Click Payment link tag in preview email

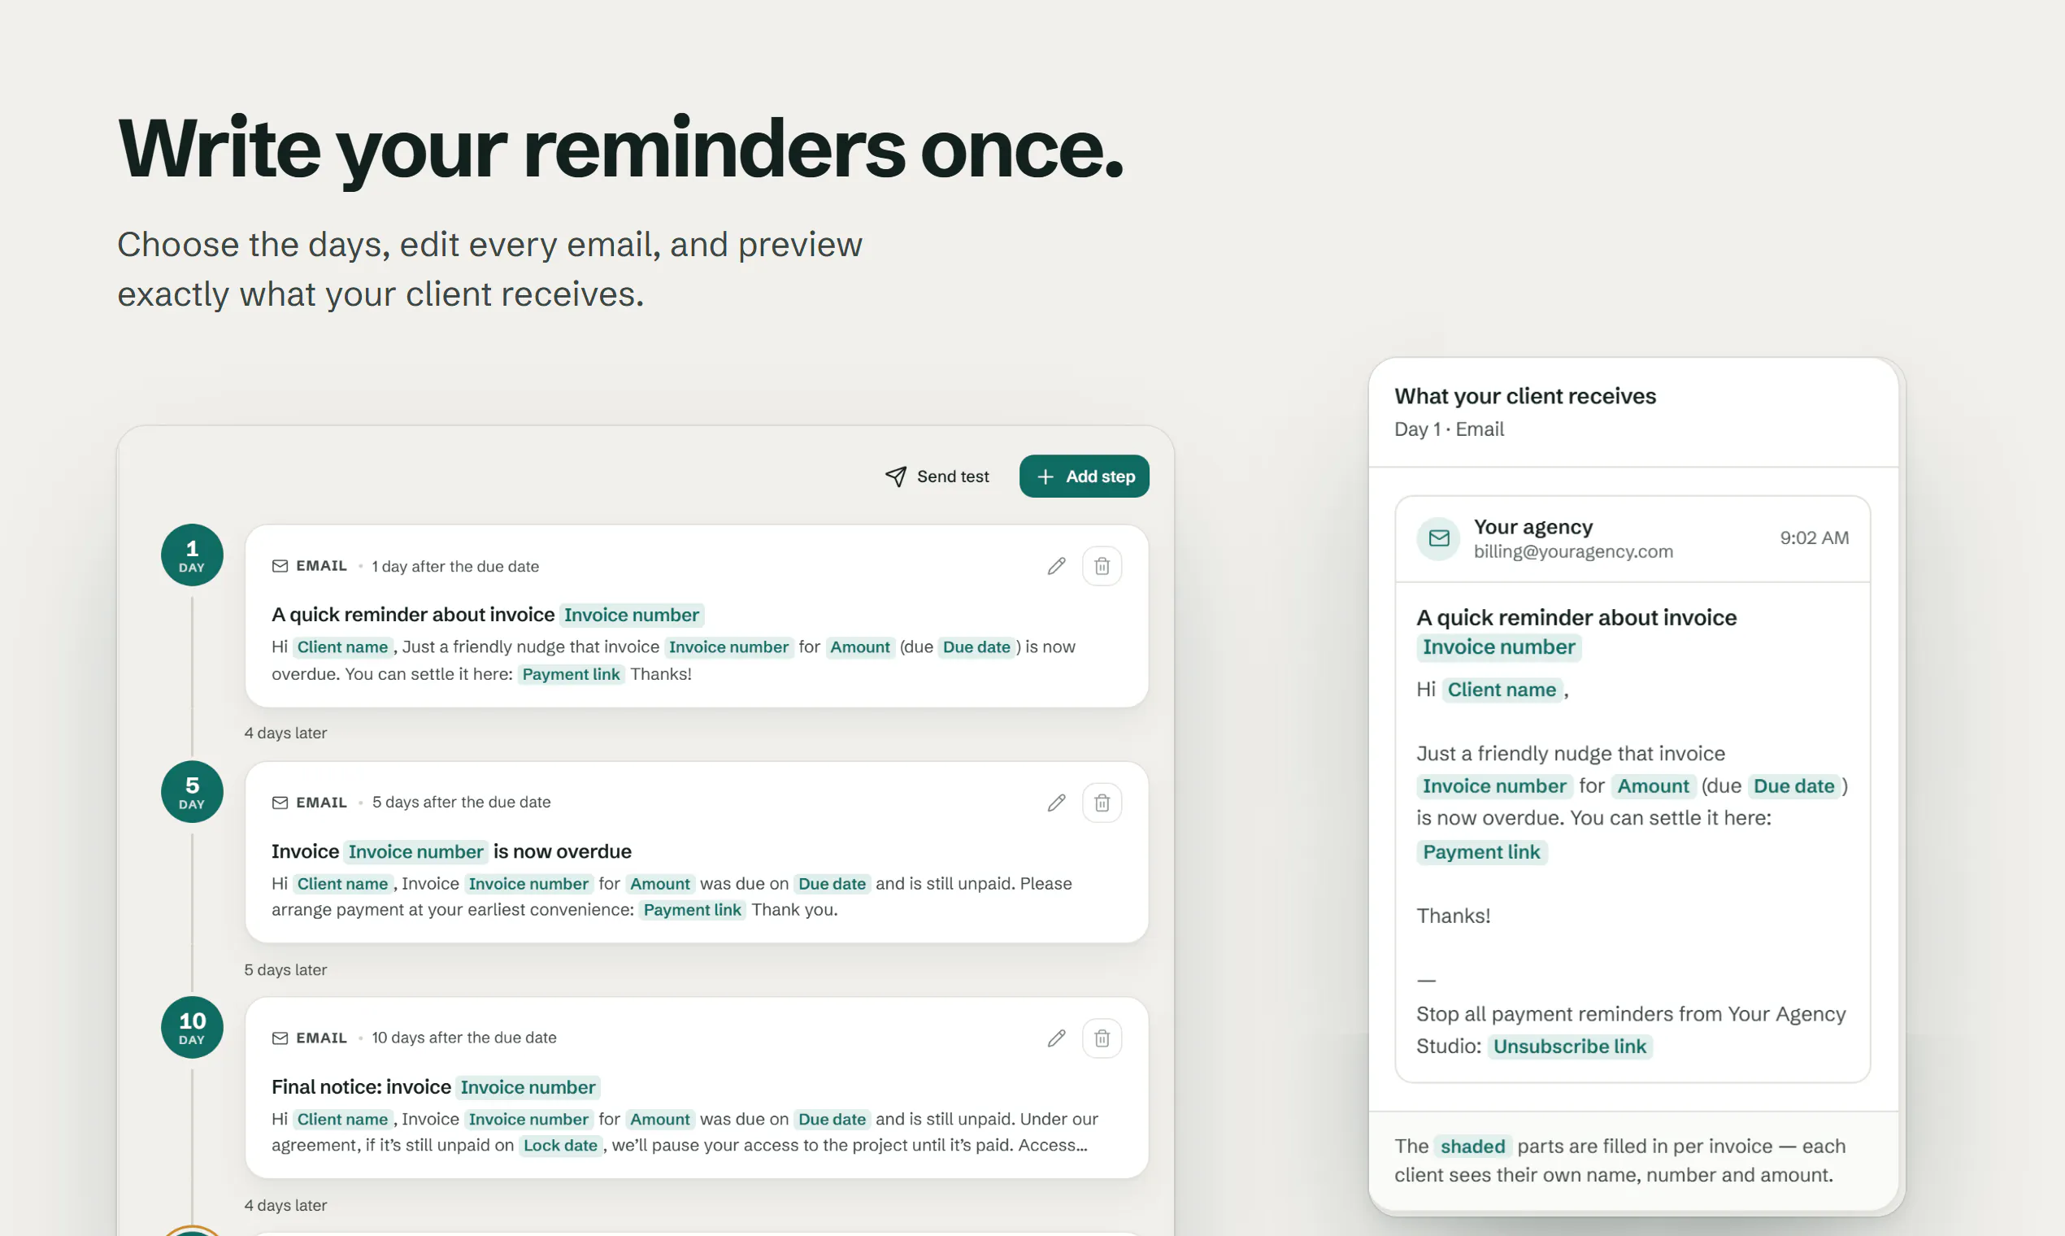point(1481,852)
